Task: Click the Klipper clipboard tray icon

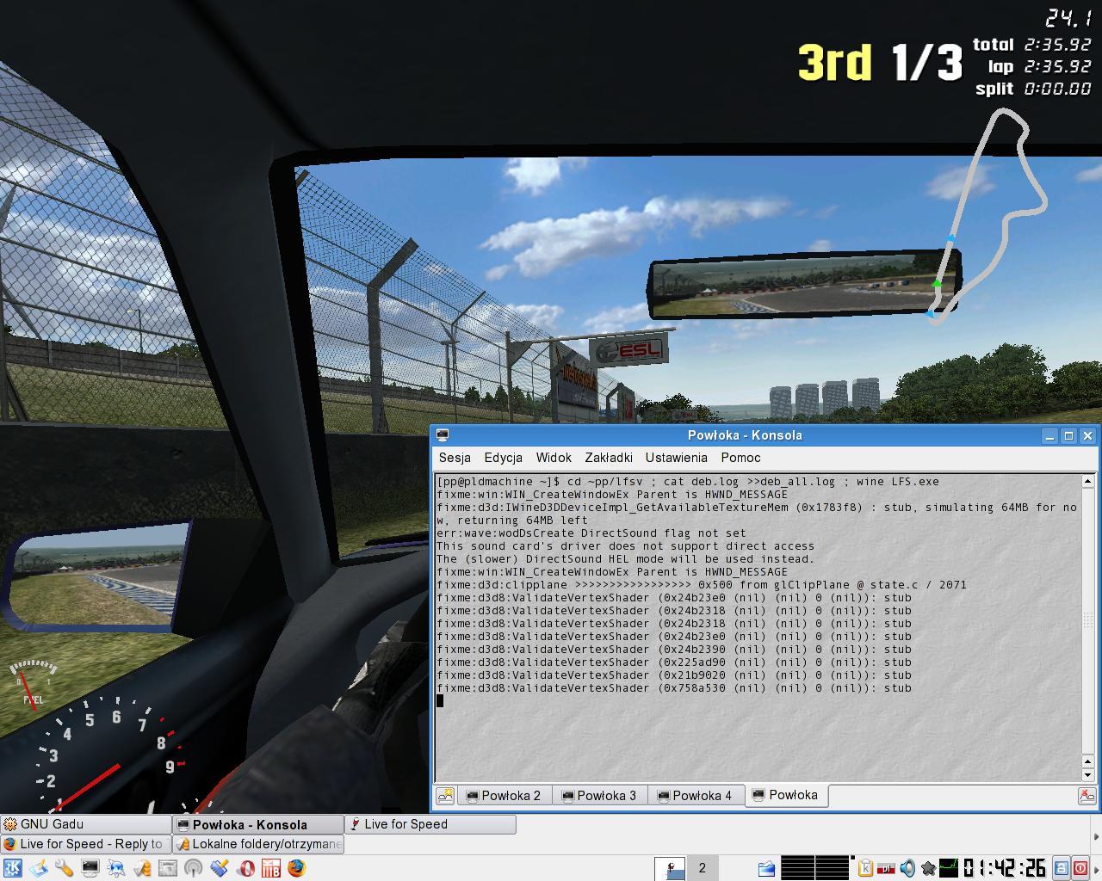Action: tap(866, 868)
